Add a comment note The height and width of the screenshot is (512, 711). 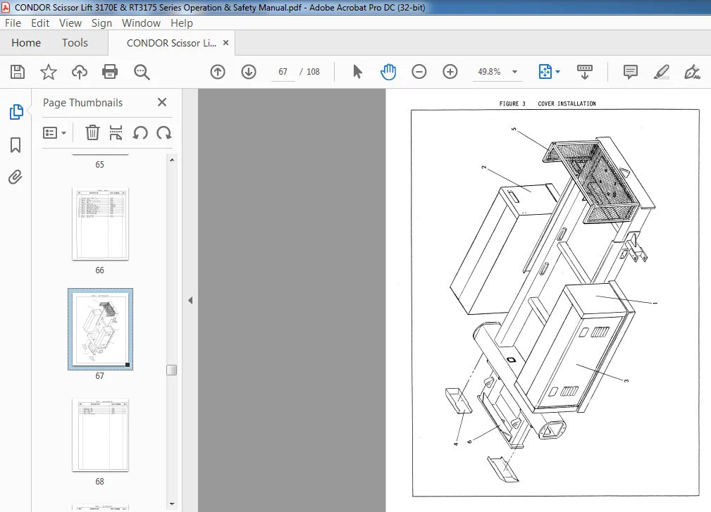(630, 72)
